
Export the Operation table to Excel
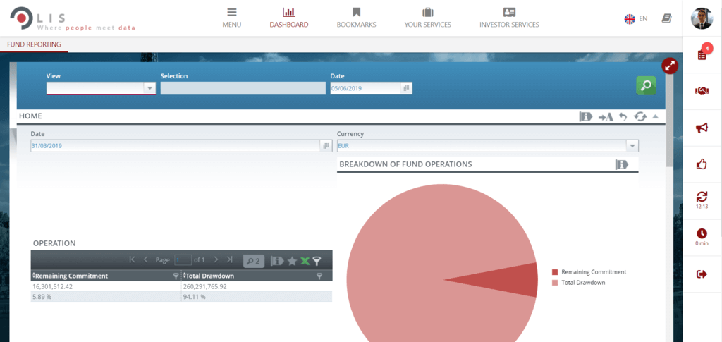click(x=305, y=261)
